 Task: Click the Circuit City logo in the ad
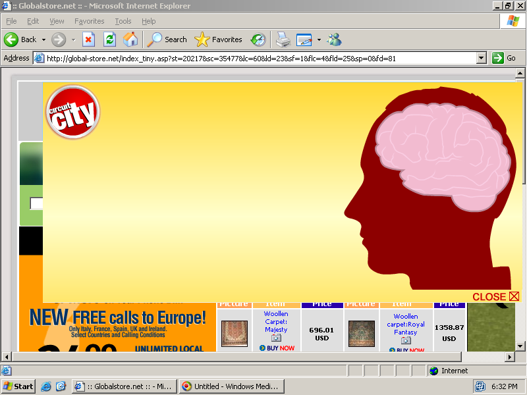72,112
